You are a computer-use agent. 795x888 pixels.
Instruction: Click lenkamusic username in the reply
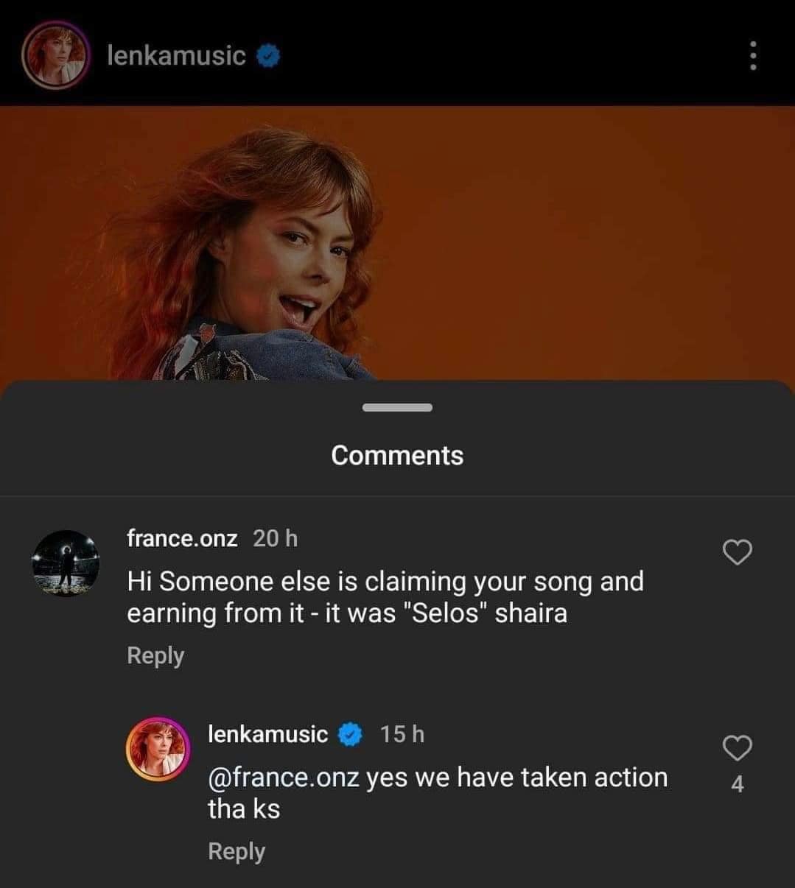pyautogui.click(x=268, y=734)
